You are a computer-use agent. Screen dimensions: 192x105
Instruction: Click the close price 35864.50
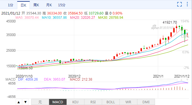[x=75, y=13]
